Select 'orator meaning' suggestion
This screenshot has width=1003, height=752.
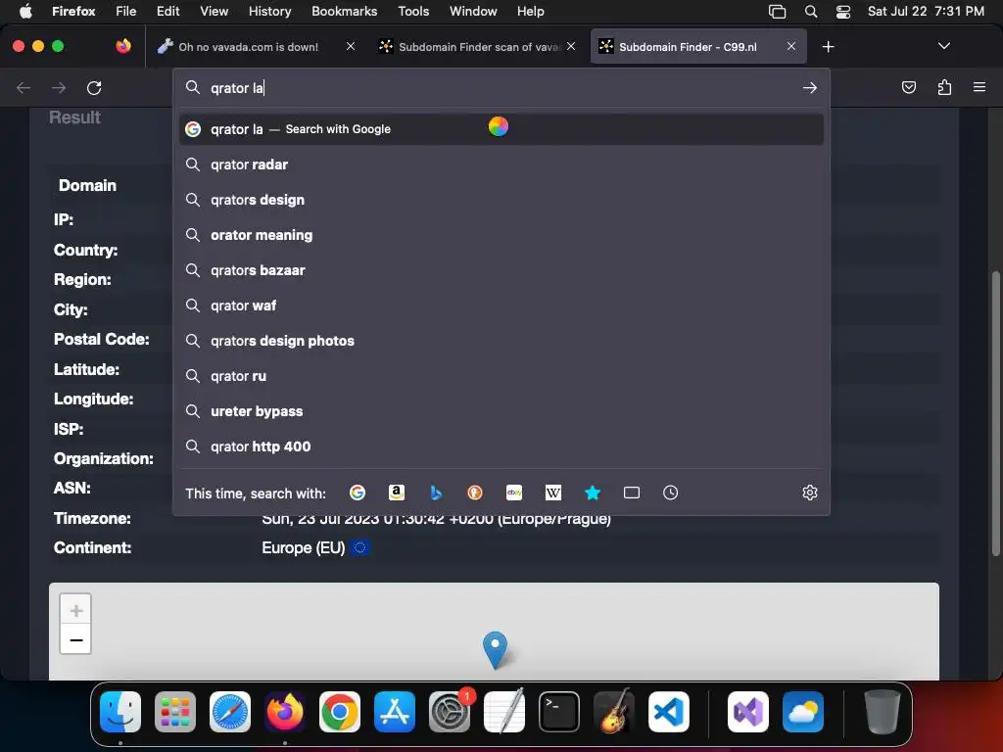point(501,235)
